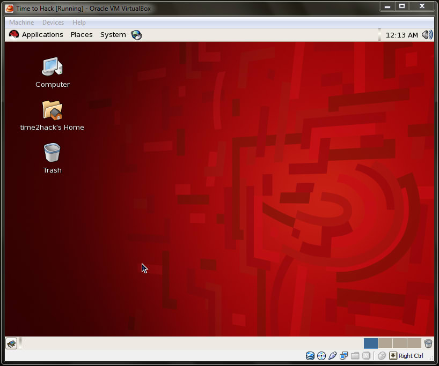The width and height of the screenshot is (439, 366).
Task: Switch to the second workspace
Action: [x=385, y=343]
